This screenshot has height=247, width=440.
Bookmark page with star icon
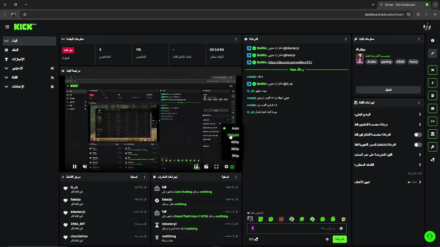pyautogui.click(x=25, y=14)
